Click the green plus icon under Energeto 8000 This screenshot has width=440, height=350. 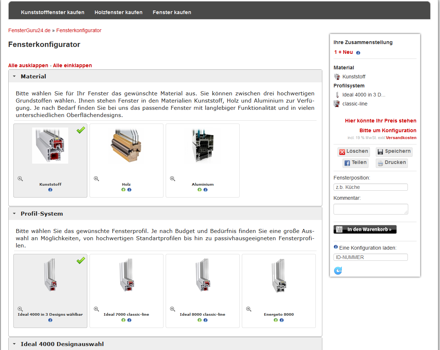(x=276, y=320)
